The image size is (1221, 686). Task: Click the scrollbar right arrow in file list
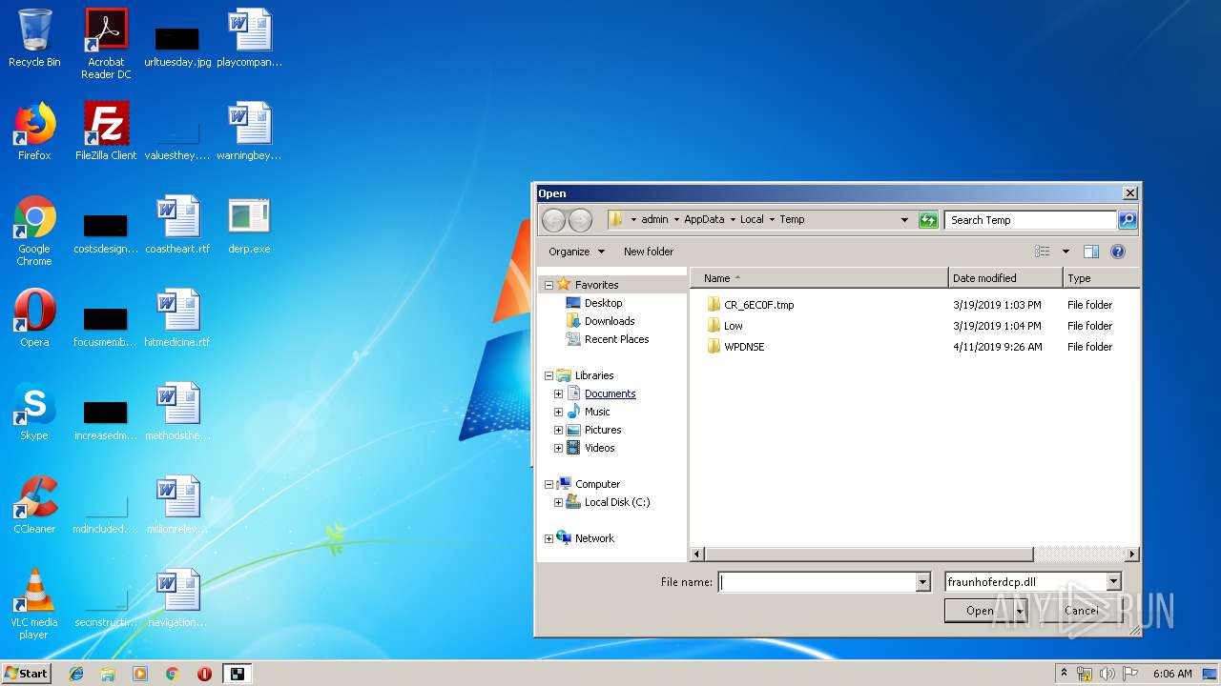pyautogui.click(x=1132, y=555)
